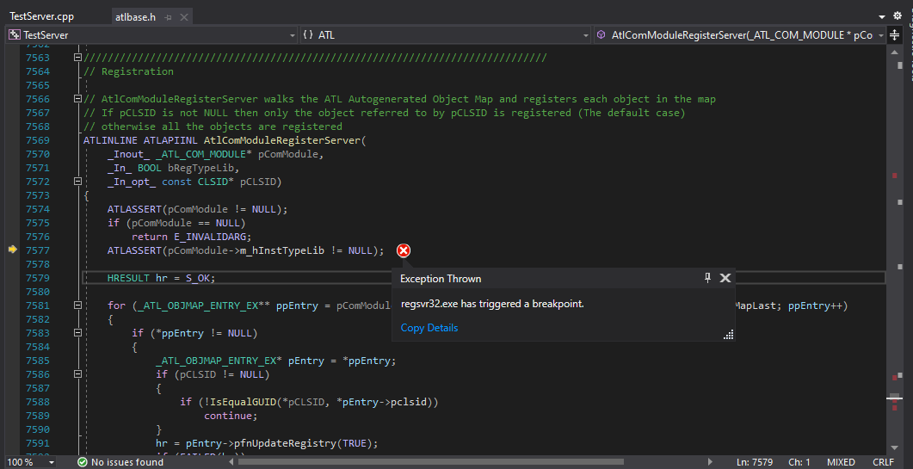Open the 100 % zoom dropdown
The width and height of the screenshot is (913, 469).
tap(52, 462)
